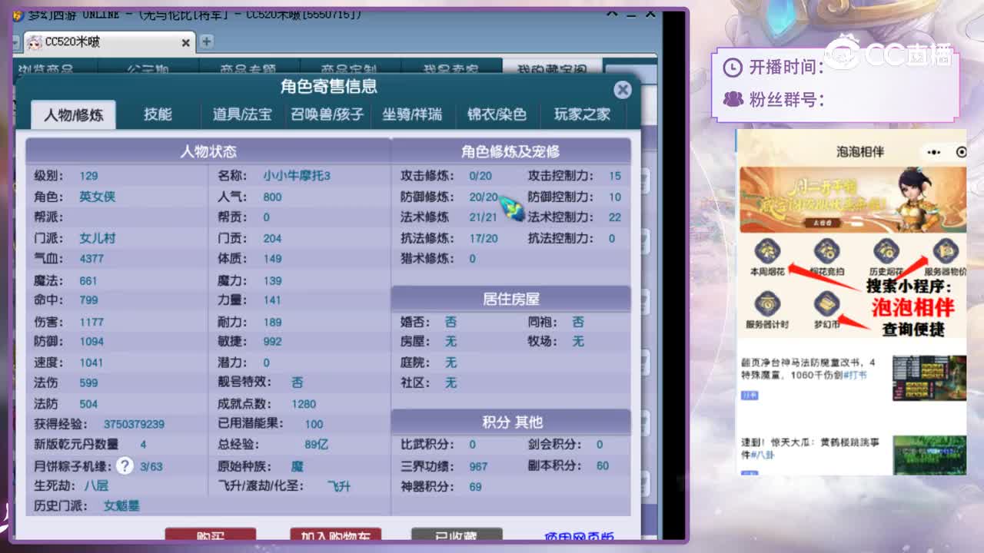The width and height of the screenshot is (984, 553).
Task: Click the 加入购物车 button
Action: pos(335,535)
